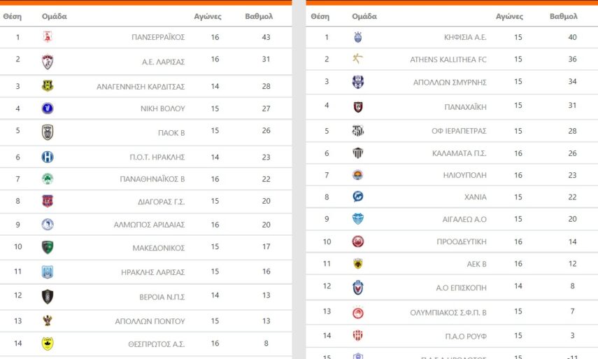
Task: Click the ΑΕΚ Β yellow crest
Action: click(x=358, y=264)
